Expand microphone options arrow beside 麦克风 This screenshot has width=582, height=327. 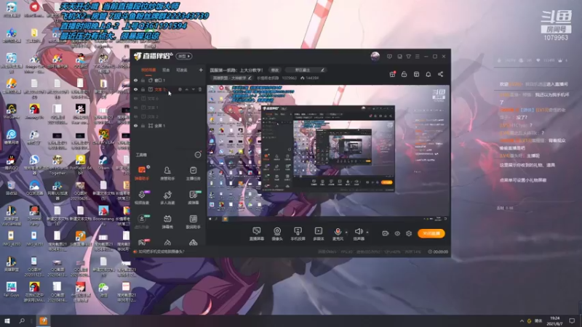pos(346,233)
